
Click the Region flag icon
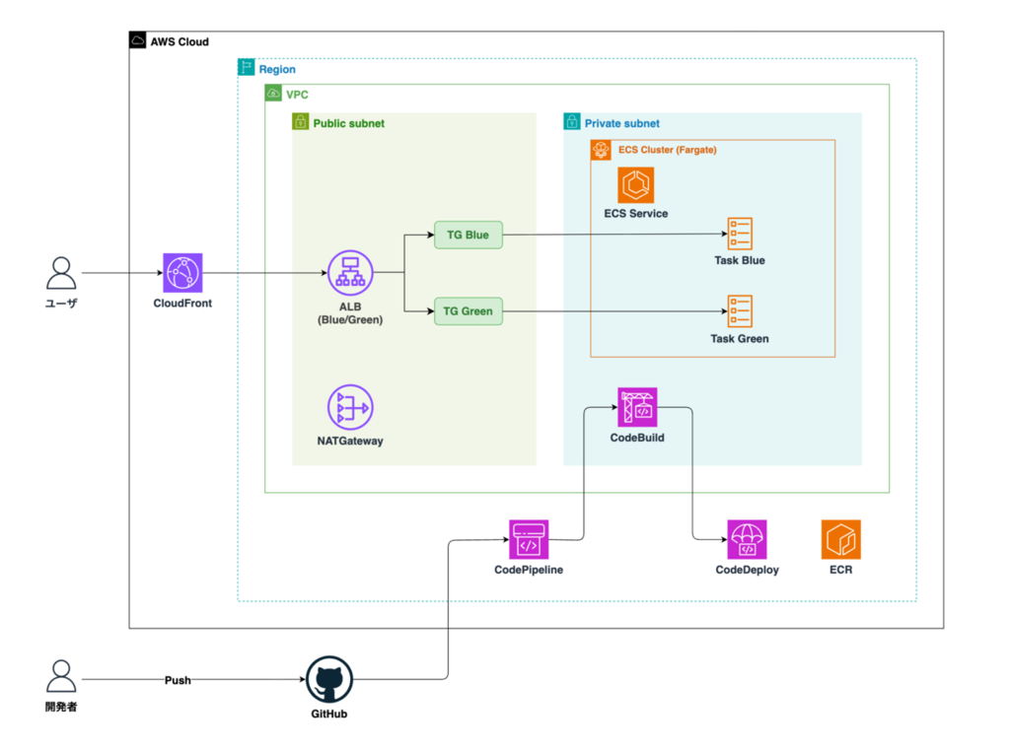click(x=246, y=67)
